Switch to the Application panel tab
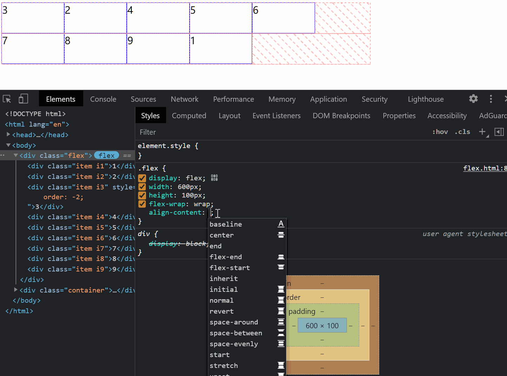This screenshot has height=376, width=507. click(x=329, y=99)
